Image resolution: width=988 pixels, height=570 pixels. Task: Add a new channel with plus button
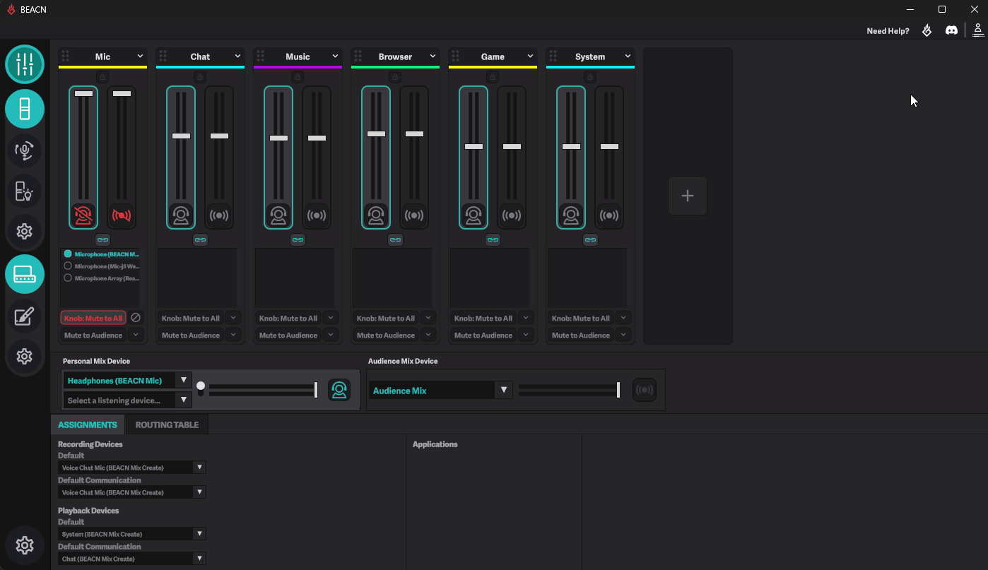688,196
